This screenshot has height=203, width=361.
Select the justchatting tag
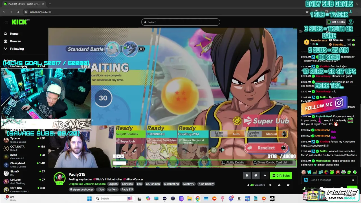coord(171,184)
